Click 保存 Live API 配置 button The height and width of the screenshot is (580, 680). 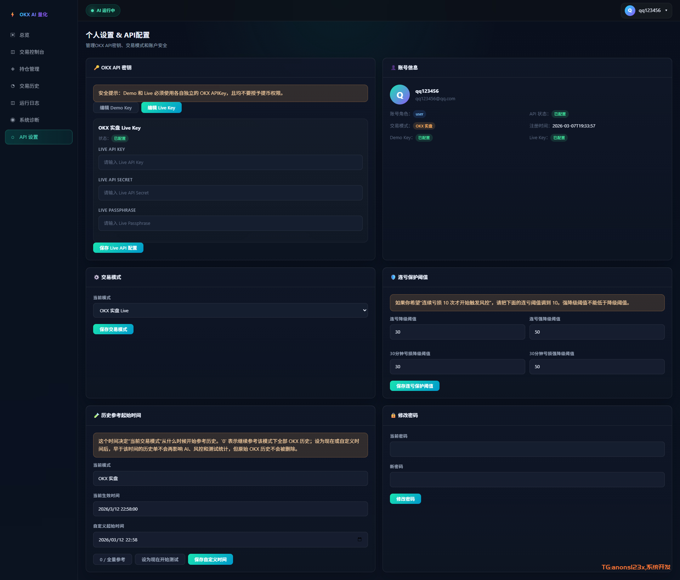(118, 248)
